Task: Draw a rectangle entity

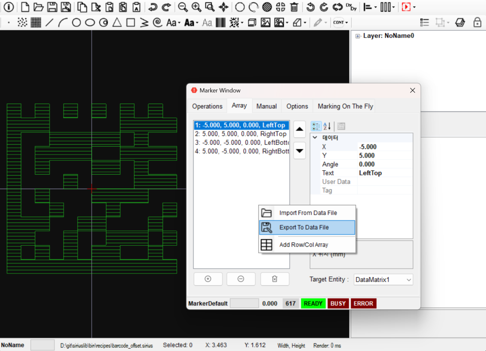Action: [131, 22]
